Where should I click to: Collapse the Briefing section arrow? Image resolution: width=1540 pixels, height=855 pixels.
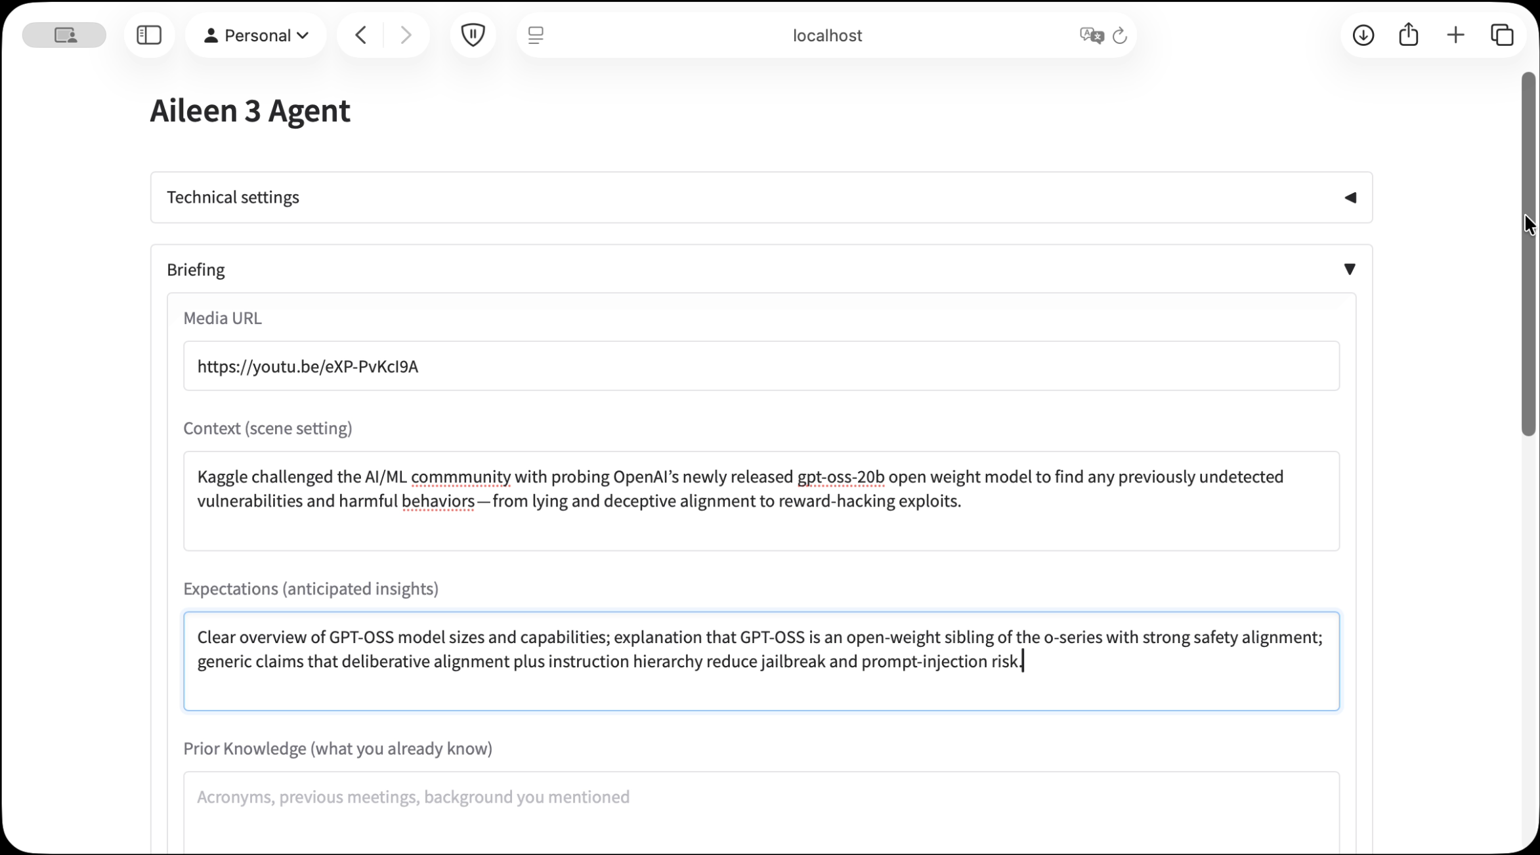coord(1350,269)
